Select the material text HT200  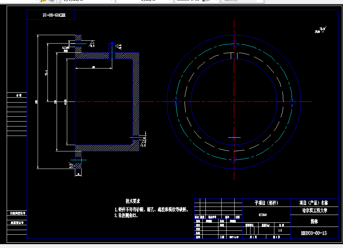(263, 215)
